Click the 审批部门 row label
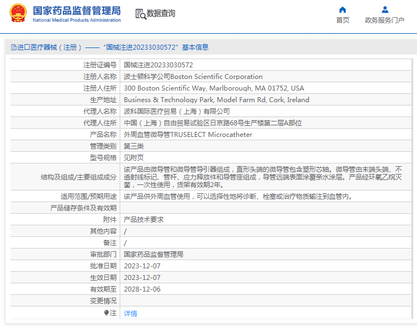Screen dimensions: 417x328 tap(103, 255)
